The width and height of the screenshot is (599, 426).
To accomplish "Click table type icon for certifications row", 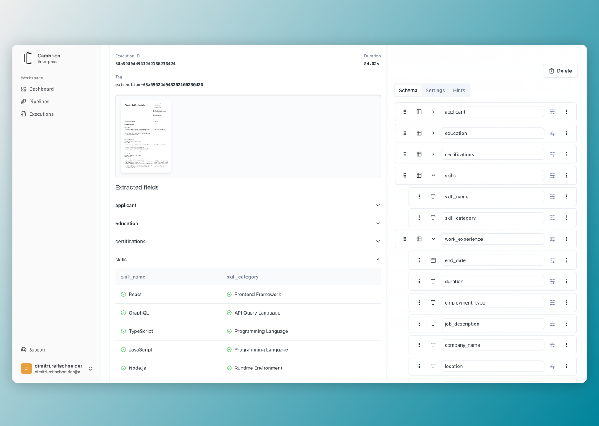I will [x=419, y=154].
